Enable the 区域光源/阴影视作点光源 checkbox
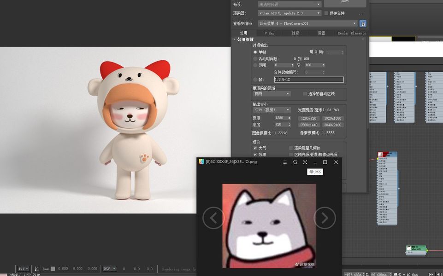 [x=291, y=155]
